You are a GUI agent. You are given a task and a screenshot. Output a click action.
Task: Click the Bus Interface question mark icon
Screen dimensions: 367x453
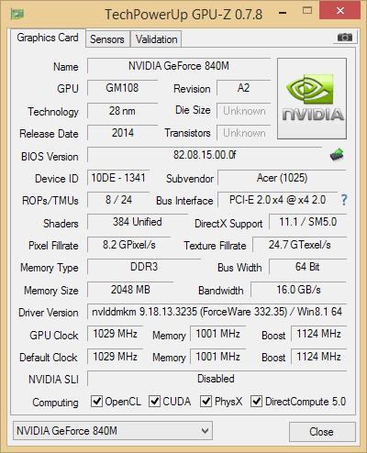click(x=344, y=200)
